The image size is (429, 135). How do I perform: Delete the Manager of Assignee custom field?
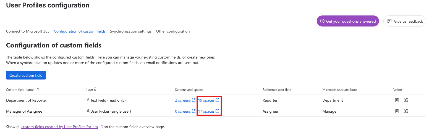[x=397, y=111]
